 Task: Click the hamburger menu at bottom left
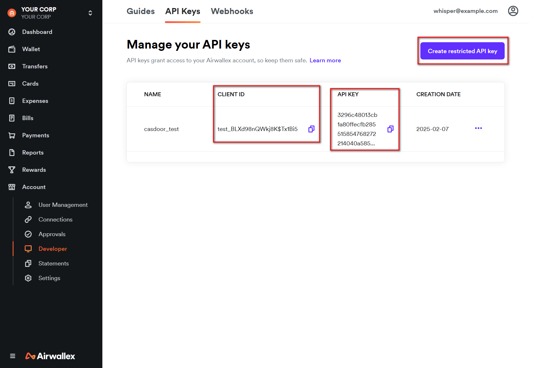coord(13,356)
